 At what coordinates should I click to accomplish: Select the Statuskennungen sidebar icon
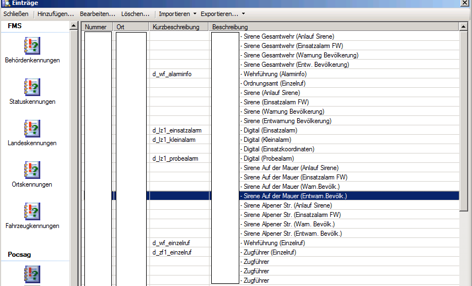click(x=33, y=87)
